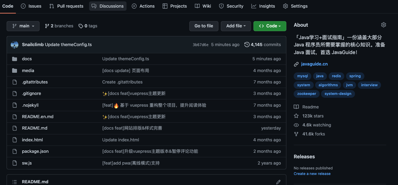Open the docs folder
Viewport: 398px width, 185px height.
27,59
